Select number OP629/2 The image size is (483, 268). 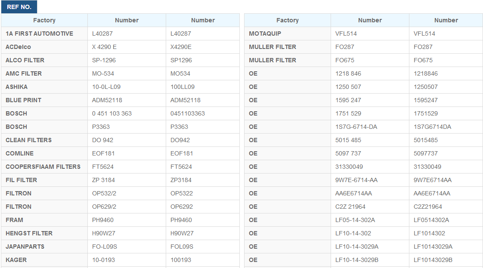pos(104,207)
